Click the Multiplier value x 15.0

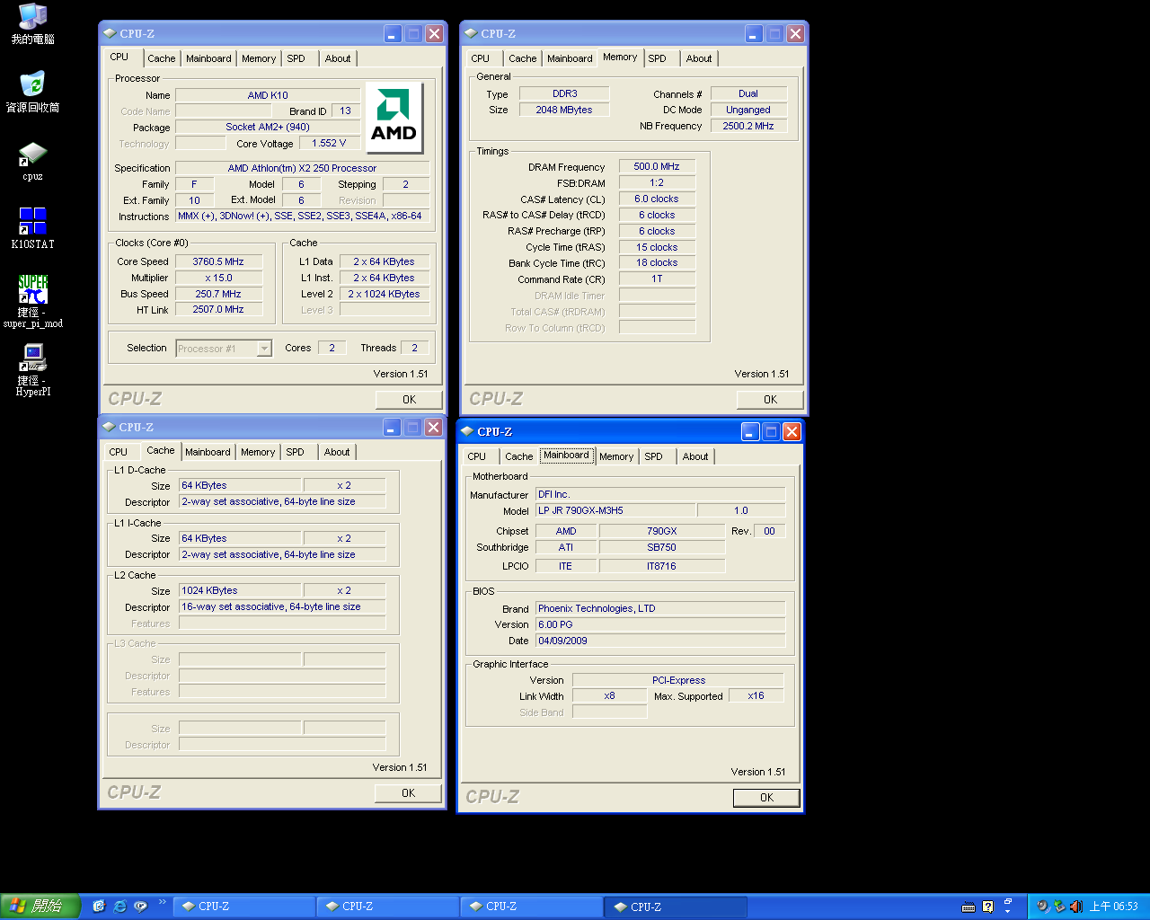pyautogui.click(x=218, y=278)
